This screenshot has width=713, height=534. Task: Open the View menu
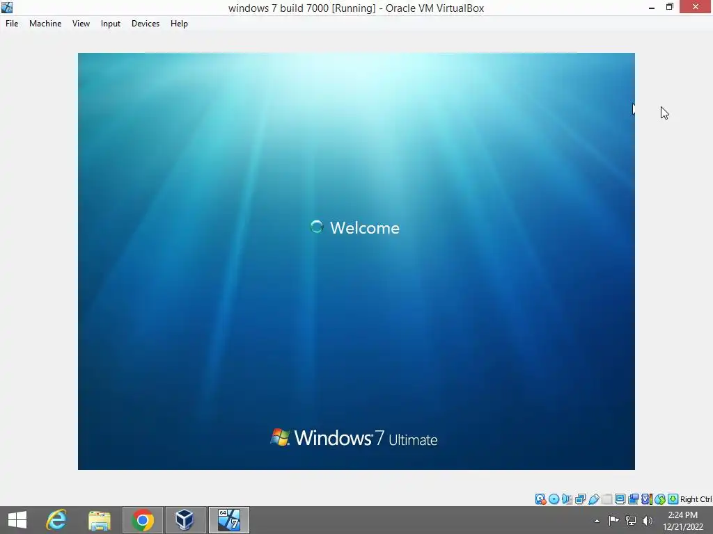(81, 24)
